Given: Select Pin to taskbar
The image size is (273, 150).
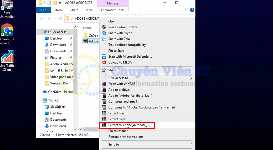Looking at the screenshot, I should (118, 131).
